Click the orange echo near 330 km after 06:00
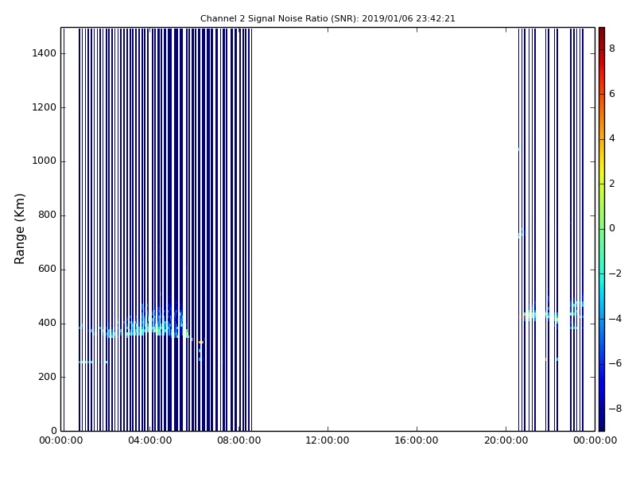 [201, 343]
